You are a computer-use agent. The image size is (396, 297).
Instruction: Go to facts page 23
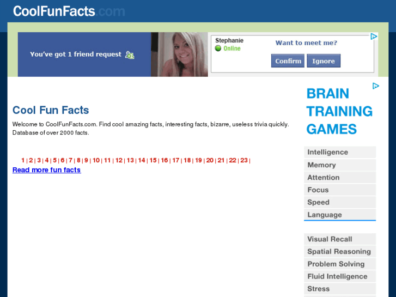coord(244,160)
